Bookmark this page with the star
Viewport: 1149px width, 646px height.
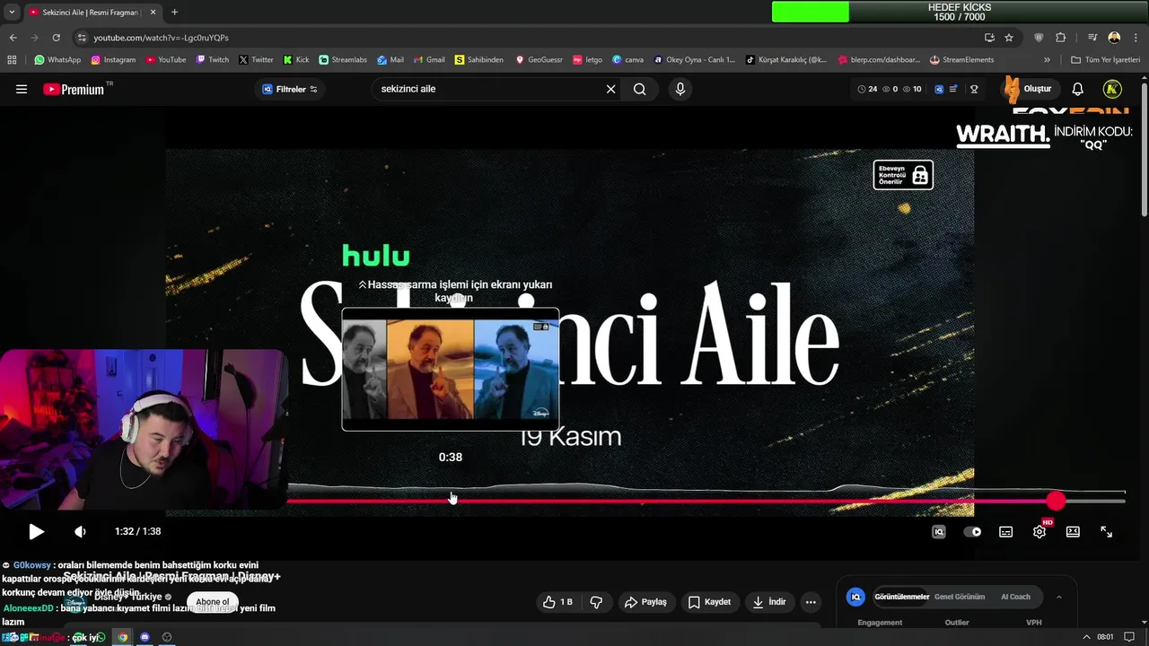point(1009,38)
